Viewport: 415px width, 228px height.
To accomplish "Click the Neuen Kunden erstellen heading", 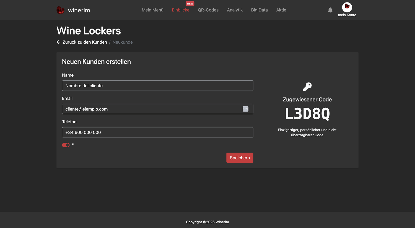I will pyautogui.click(x=96, y=62).
